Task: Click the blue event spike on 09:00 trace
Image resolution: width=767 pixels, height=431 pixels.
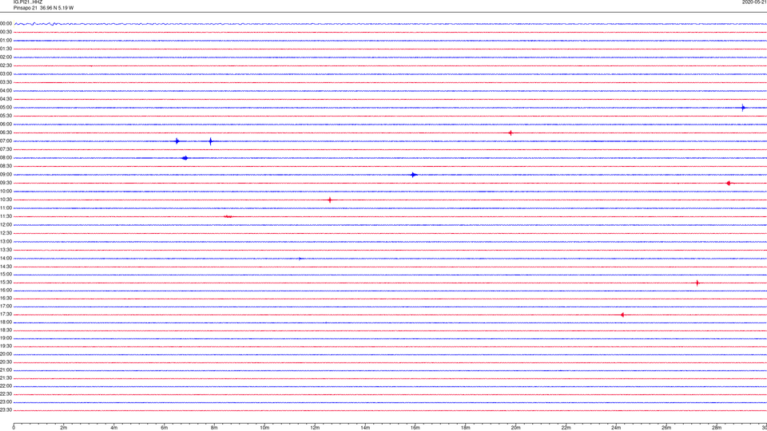Action: click(414, 175)
